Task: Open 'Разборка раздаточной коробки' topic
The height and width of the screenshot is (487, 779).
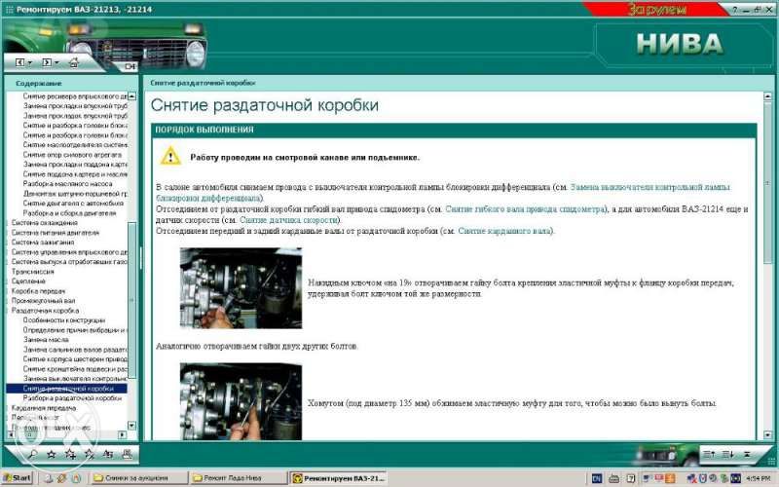Action: coord(72,398)
